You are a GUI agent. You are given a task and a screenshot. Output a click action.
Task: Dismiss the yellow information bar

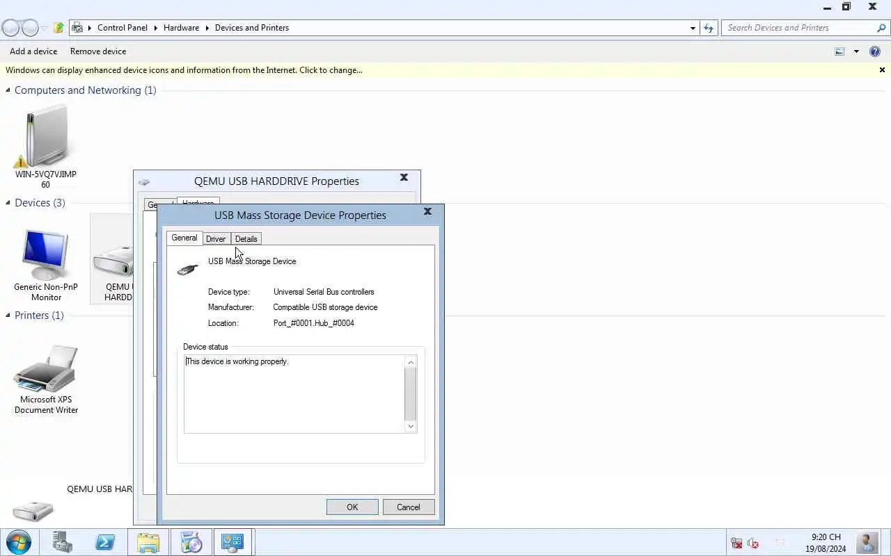coord(882,70)
